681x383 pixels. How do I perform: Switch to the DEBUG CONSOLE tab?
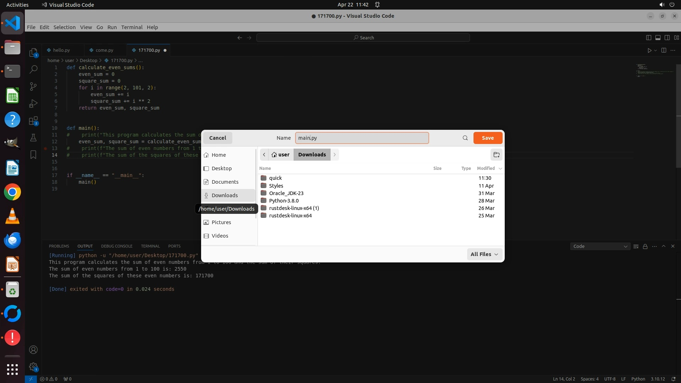coord(116,246)
